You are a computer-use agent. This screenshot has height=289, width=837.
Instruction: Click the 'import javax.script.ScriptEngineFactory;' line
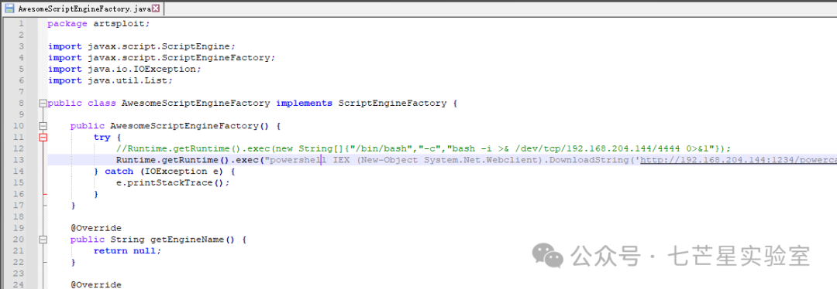pos(162,57)
